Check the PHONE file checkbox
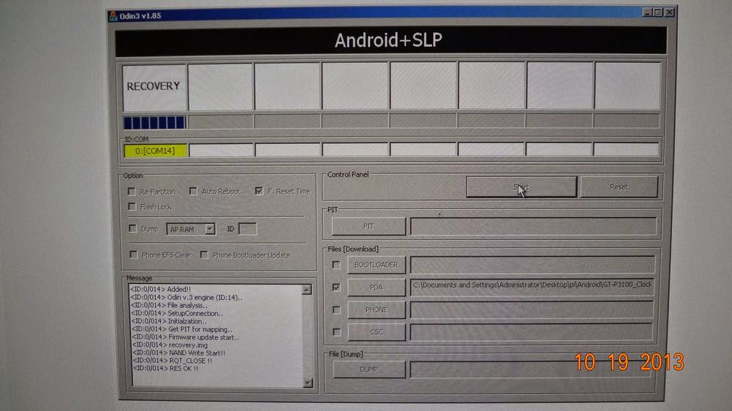The width and height of the screenshot is (732, 411). click(x=336, y=310)
